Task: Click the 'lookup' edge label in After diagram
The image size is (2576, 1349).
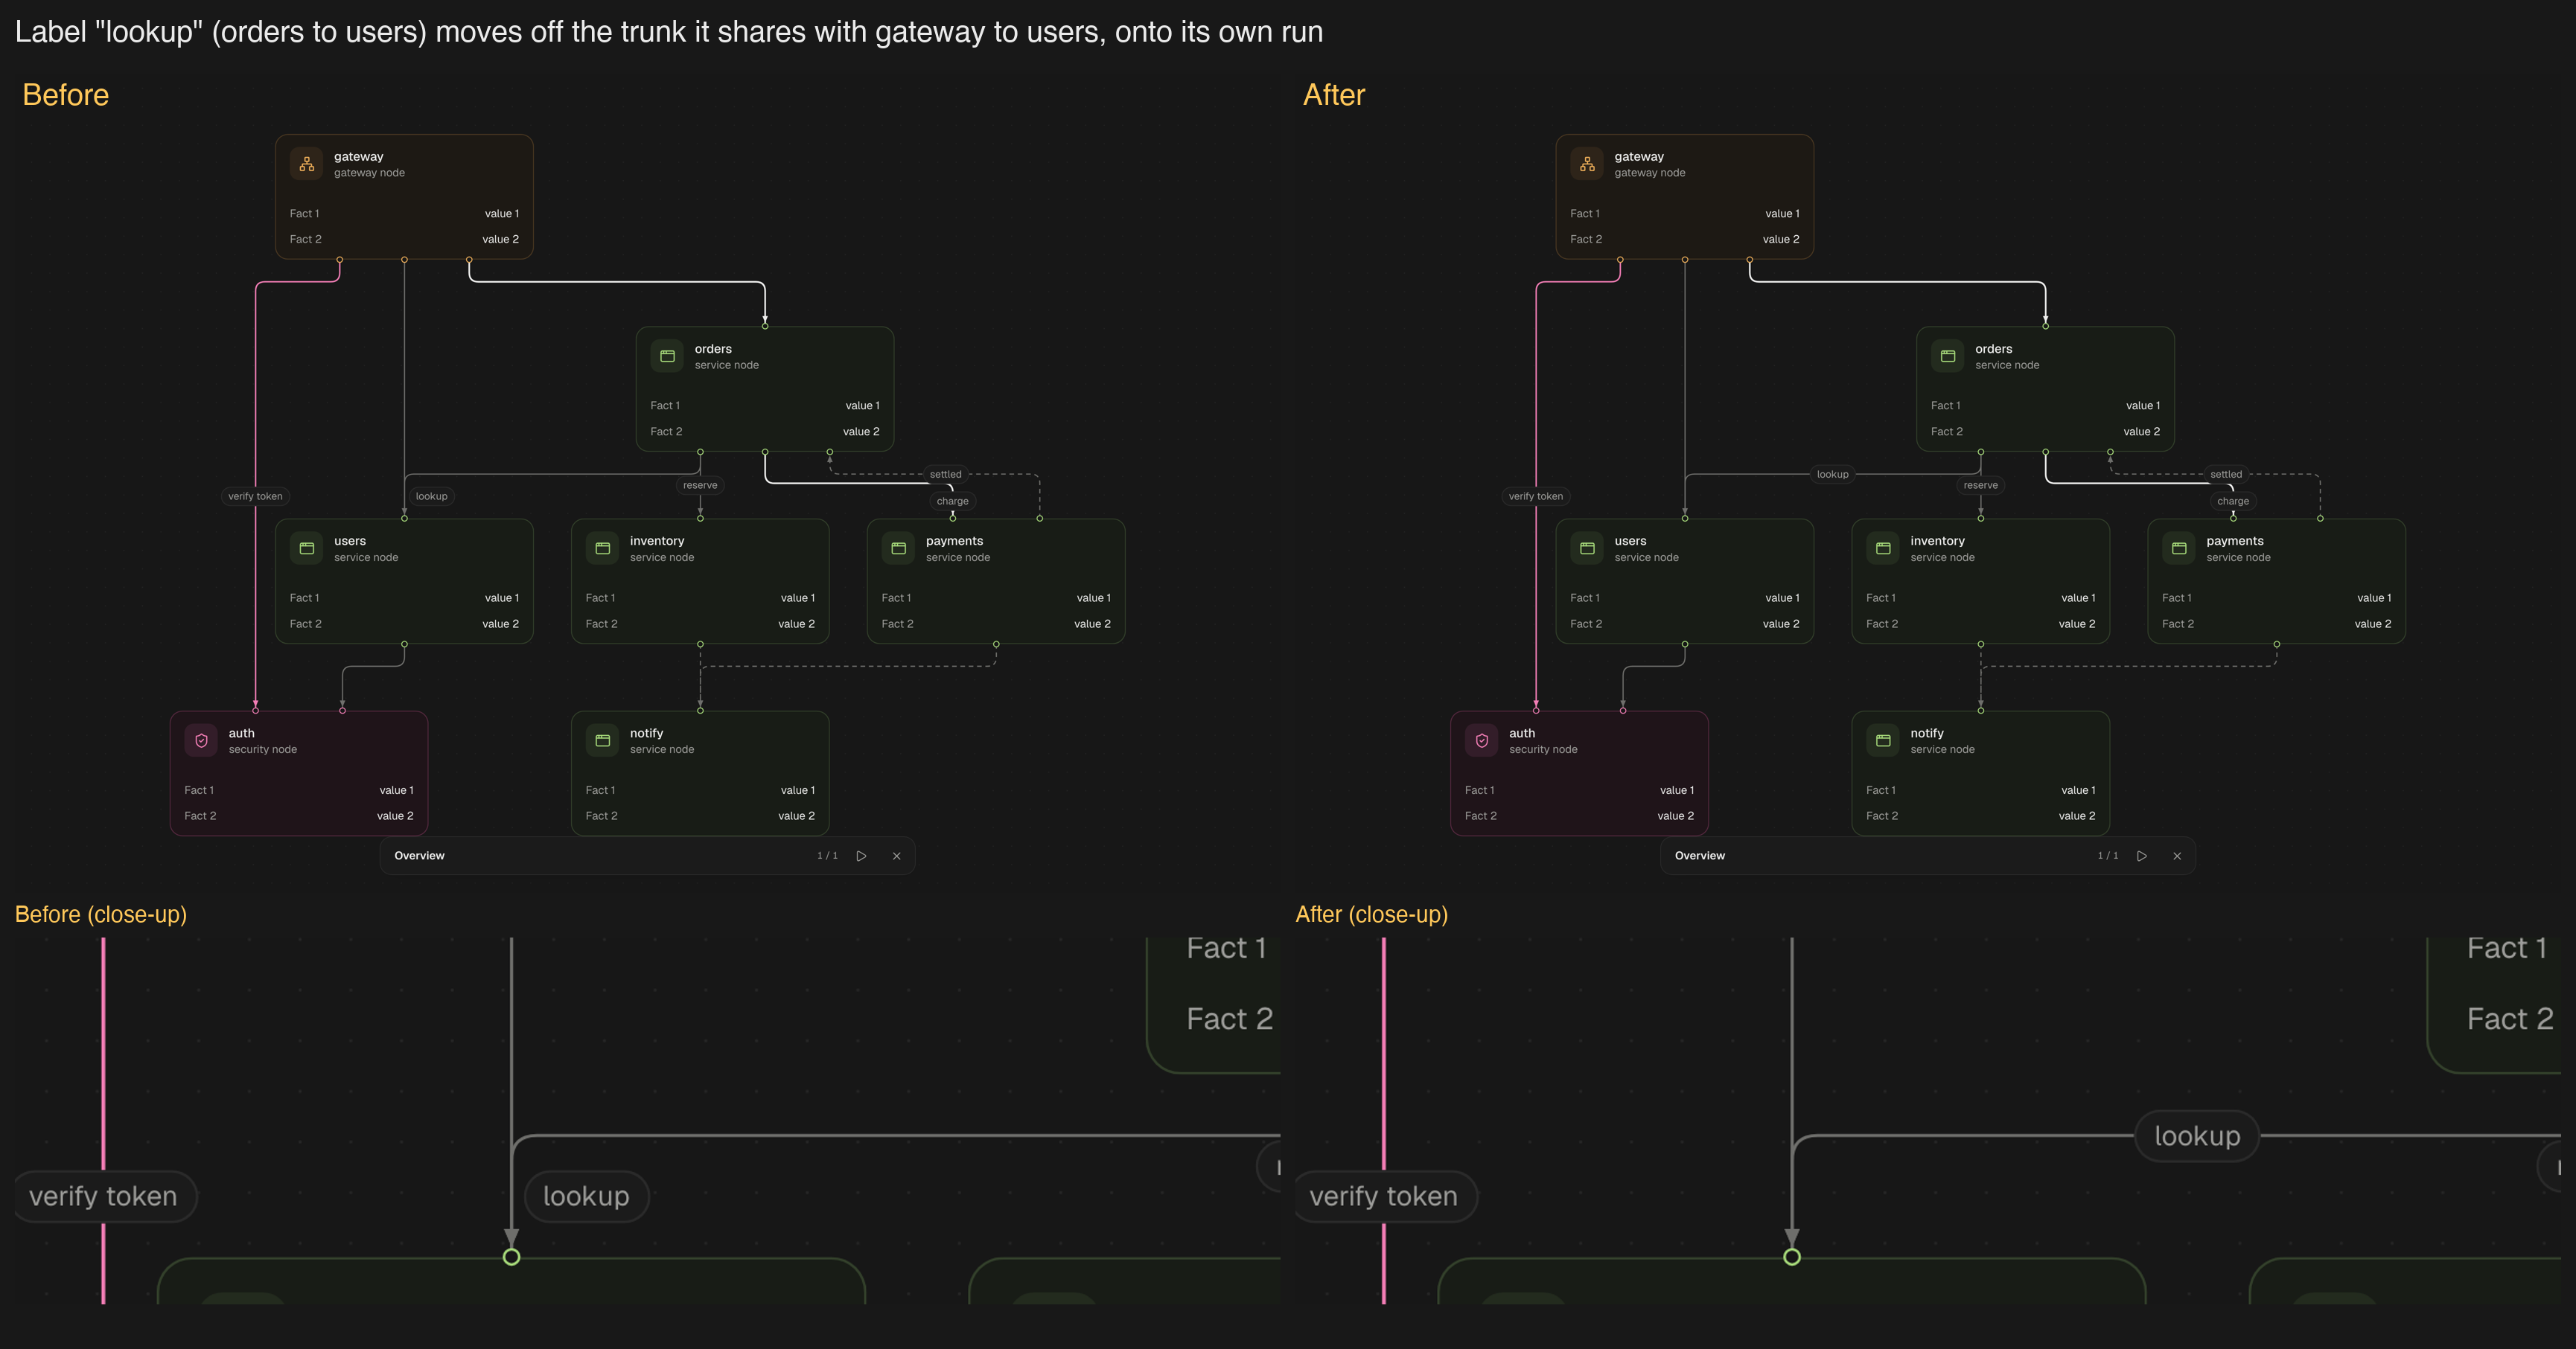Action: pos(1833,475)
